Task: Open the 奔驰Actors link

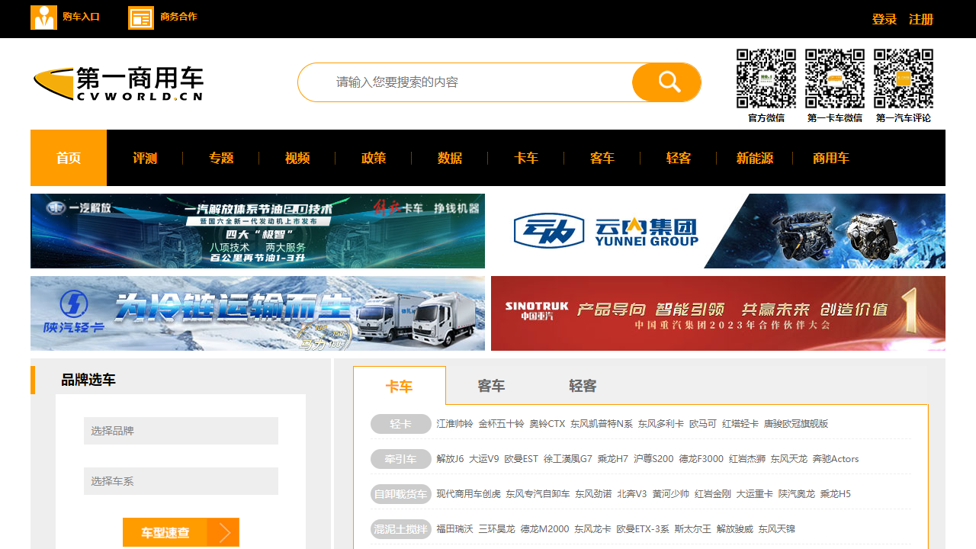Action: 836,459
